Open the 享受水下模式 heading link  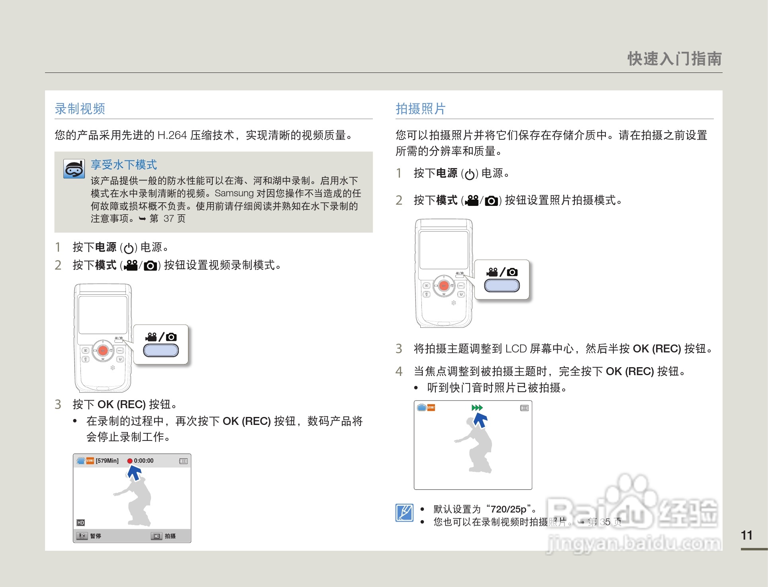(x=123, y=164)
